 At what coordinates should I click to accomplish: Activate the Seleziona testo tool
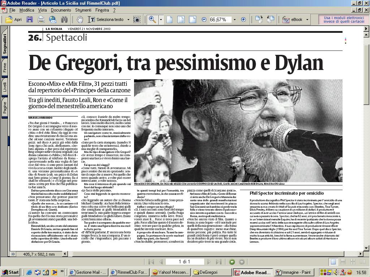pyautogui.click(x=106, y=19)
